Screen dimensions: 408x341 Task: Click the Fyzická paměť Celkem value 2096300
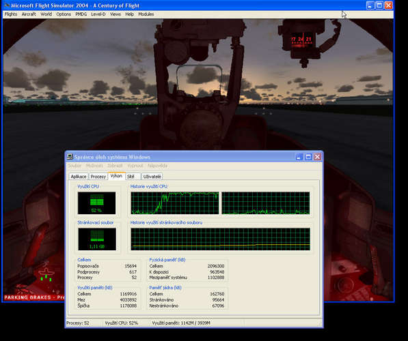pos(216,266)
